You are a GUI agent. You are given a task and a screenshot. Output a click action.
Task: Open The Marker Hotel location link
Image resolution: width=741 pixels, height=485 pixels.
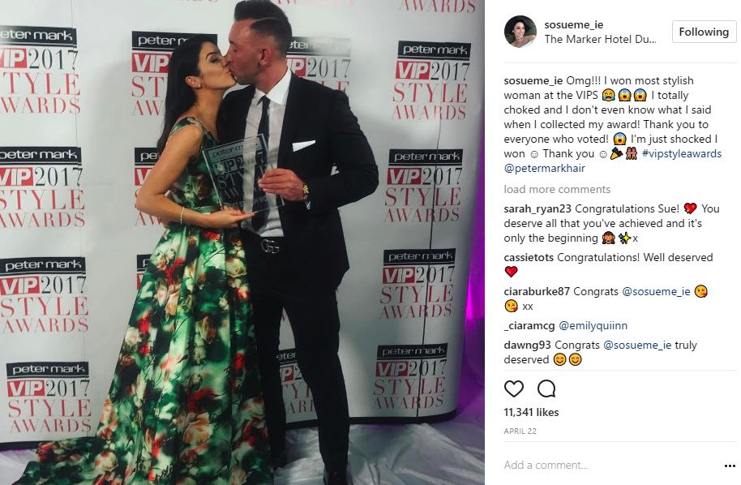point(600,39)
